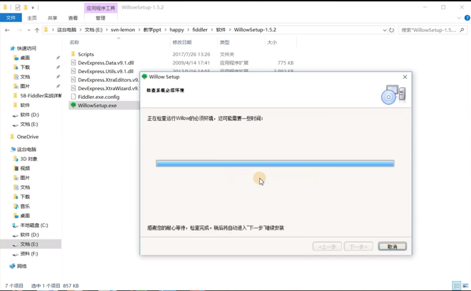Viewport: 471px width, 291px height.
Task: Click svn-lemon in address path
Action: point(123,30)
